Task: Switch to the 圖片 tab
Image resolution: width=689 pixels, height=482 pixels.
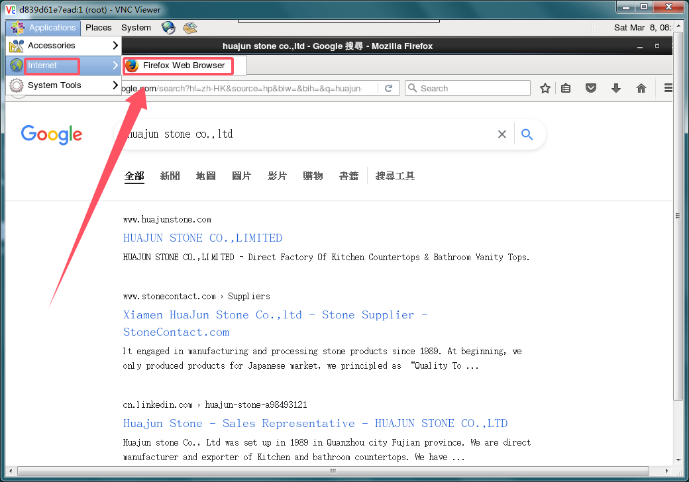Action: 241,176
